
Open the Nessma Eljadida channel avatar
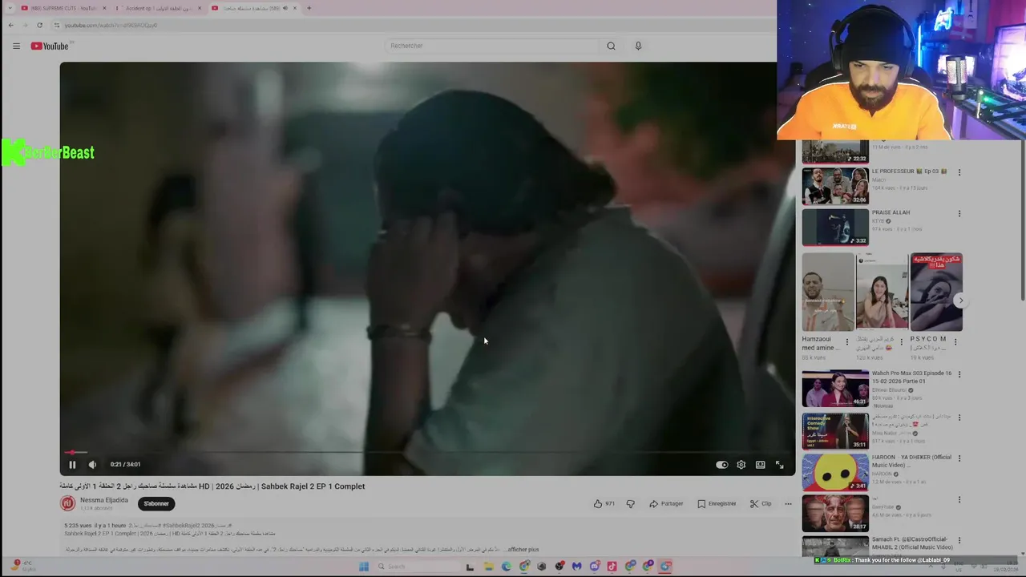coord(68,503)
